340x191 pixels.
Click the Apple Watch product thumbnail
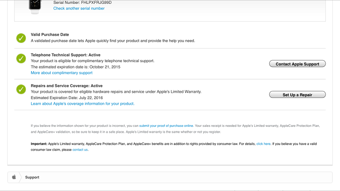[x=36, y=5]
